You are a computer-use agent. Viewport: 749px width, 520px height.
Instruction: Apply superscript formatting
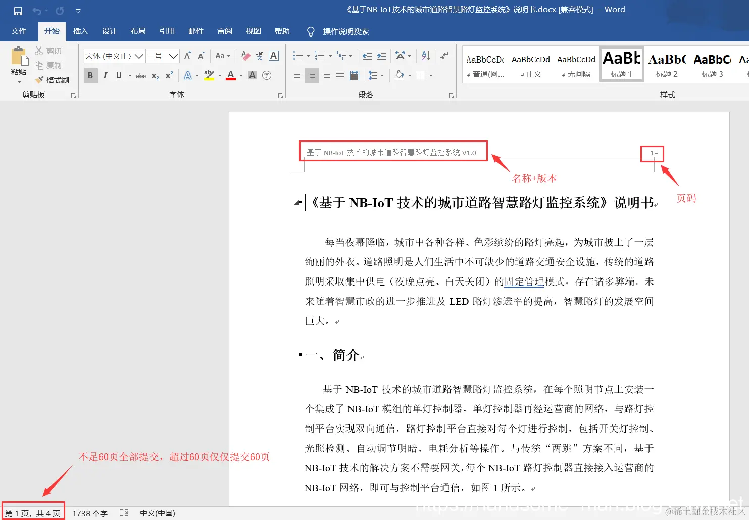(x=169, y=75)
